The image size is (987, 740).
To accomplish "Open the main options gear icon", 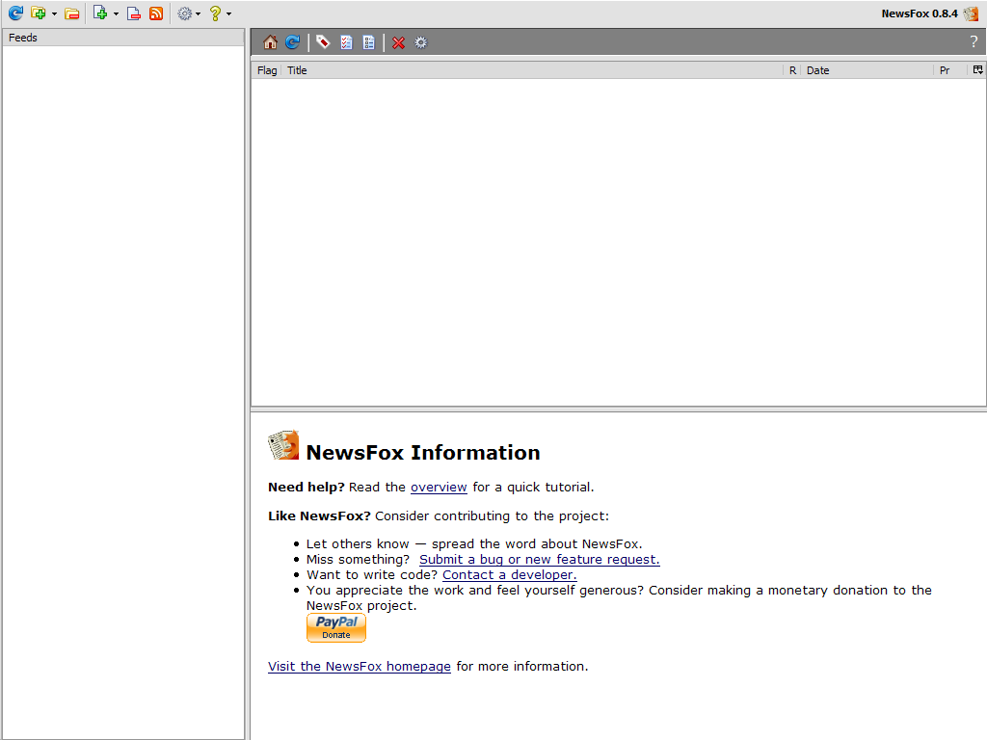I will (184, 13).
